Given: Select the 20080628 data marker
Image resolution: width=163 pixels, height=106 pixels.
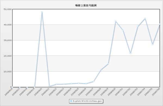Looking at the screenshot, I should click(101, 70).
